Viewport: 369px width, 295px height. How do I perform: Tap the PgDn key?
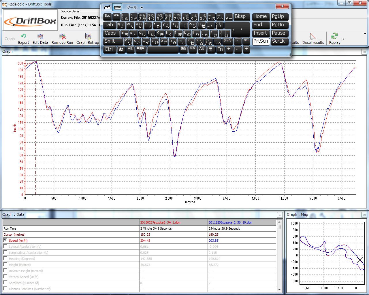pyautogui.click(x=279, y=25)
